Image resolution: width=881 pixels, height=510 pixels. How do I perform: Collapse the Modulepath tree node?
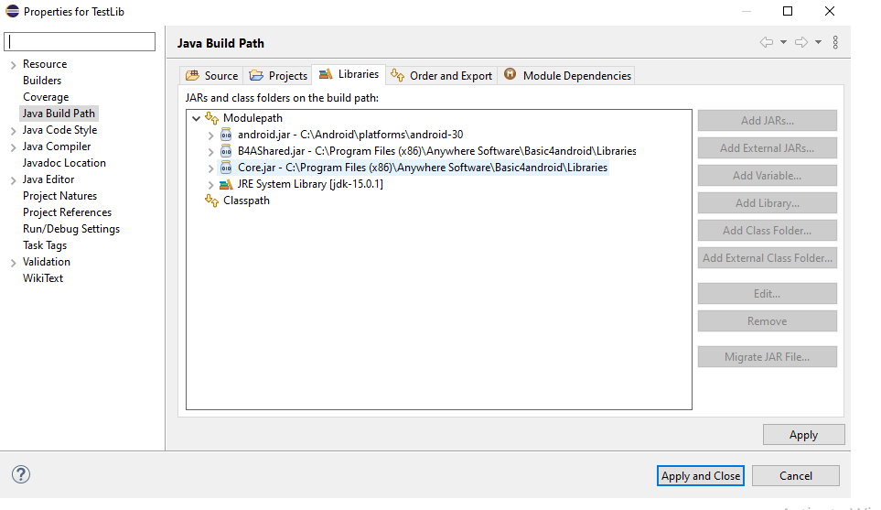tap(197, 118)
